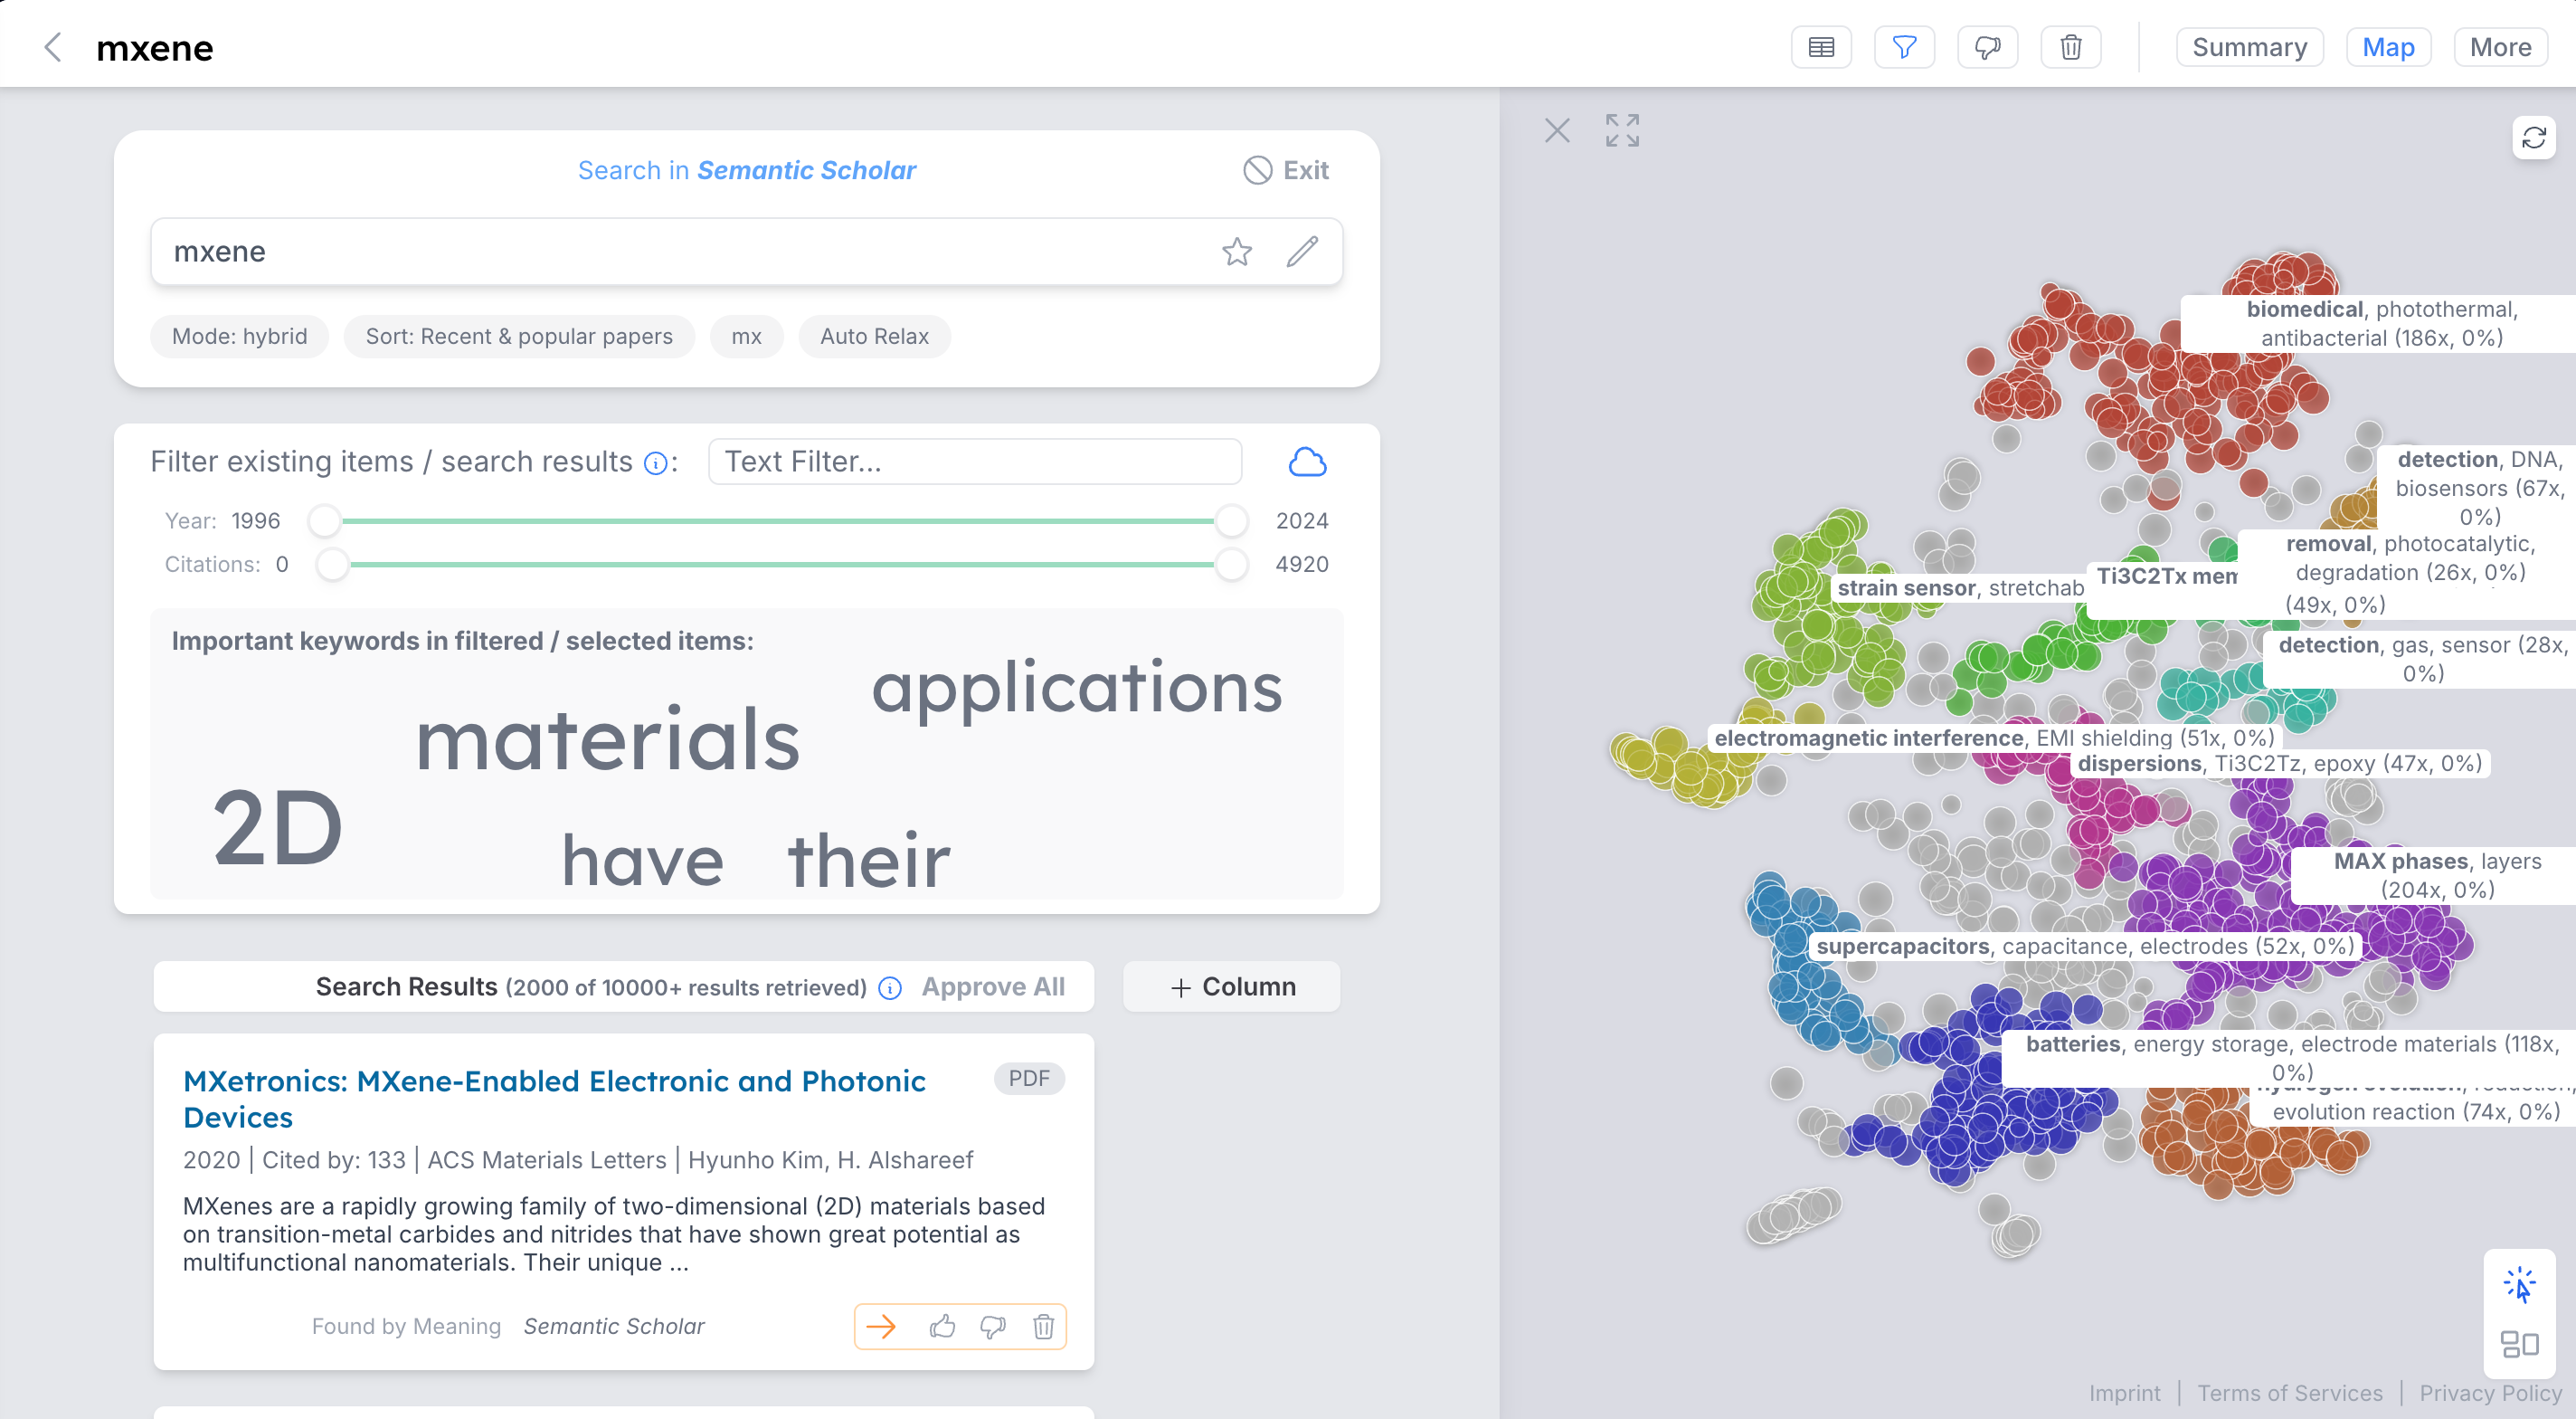
Task: Click the Citations minimum slider handle
Action: point(332,565)
